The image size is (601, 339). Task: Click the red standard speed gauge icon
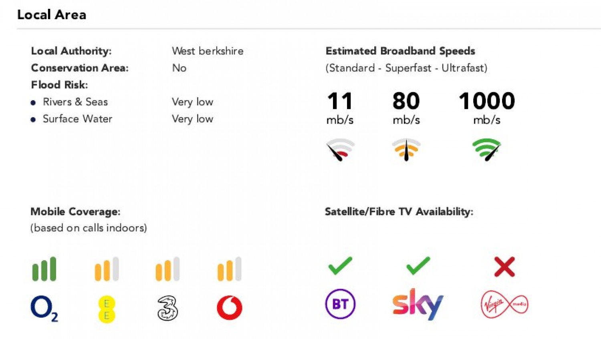click(x=340, y=150)
